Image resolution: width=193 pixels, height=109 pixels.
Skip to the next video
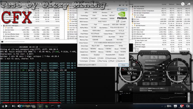(x=13, y=106)
